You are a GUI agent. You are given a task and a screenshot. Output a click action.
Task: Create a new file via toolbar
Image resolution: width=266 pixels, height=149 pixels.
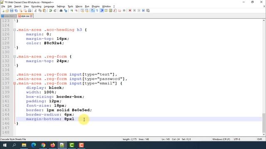pyautogui.click(x=3, y=11)
